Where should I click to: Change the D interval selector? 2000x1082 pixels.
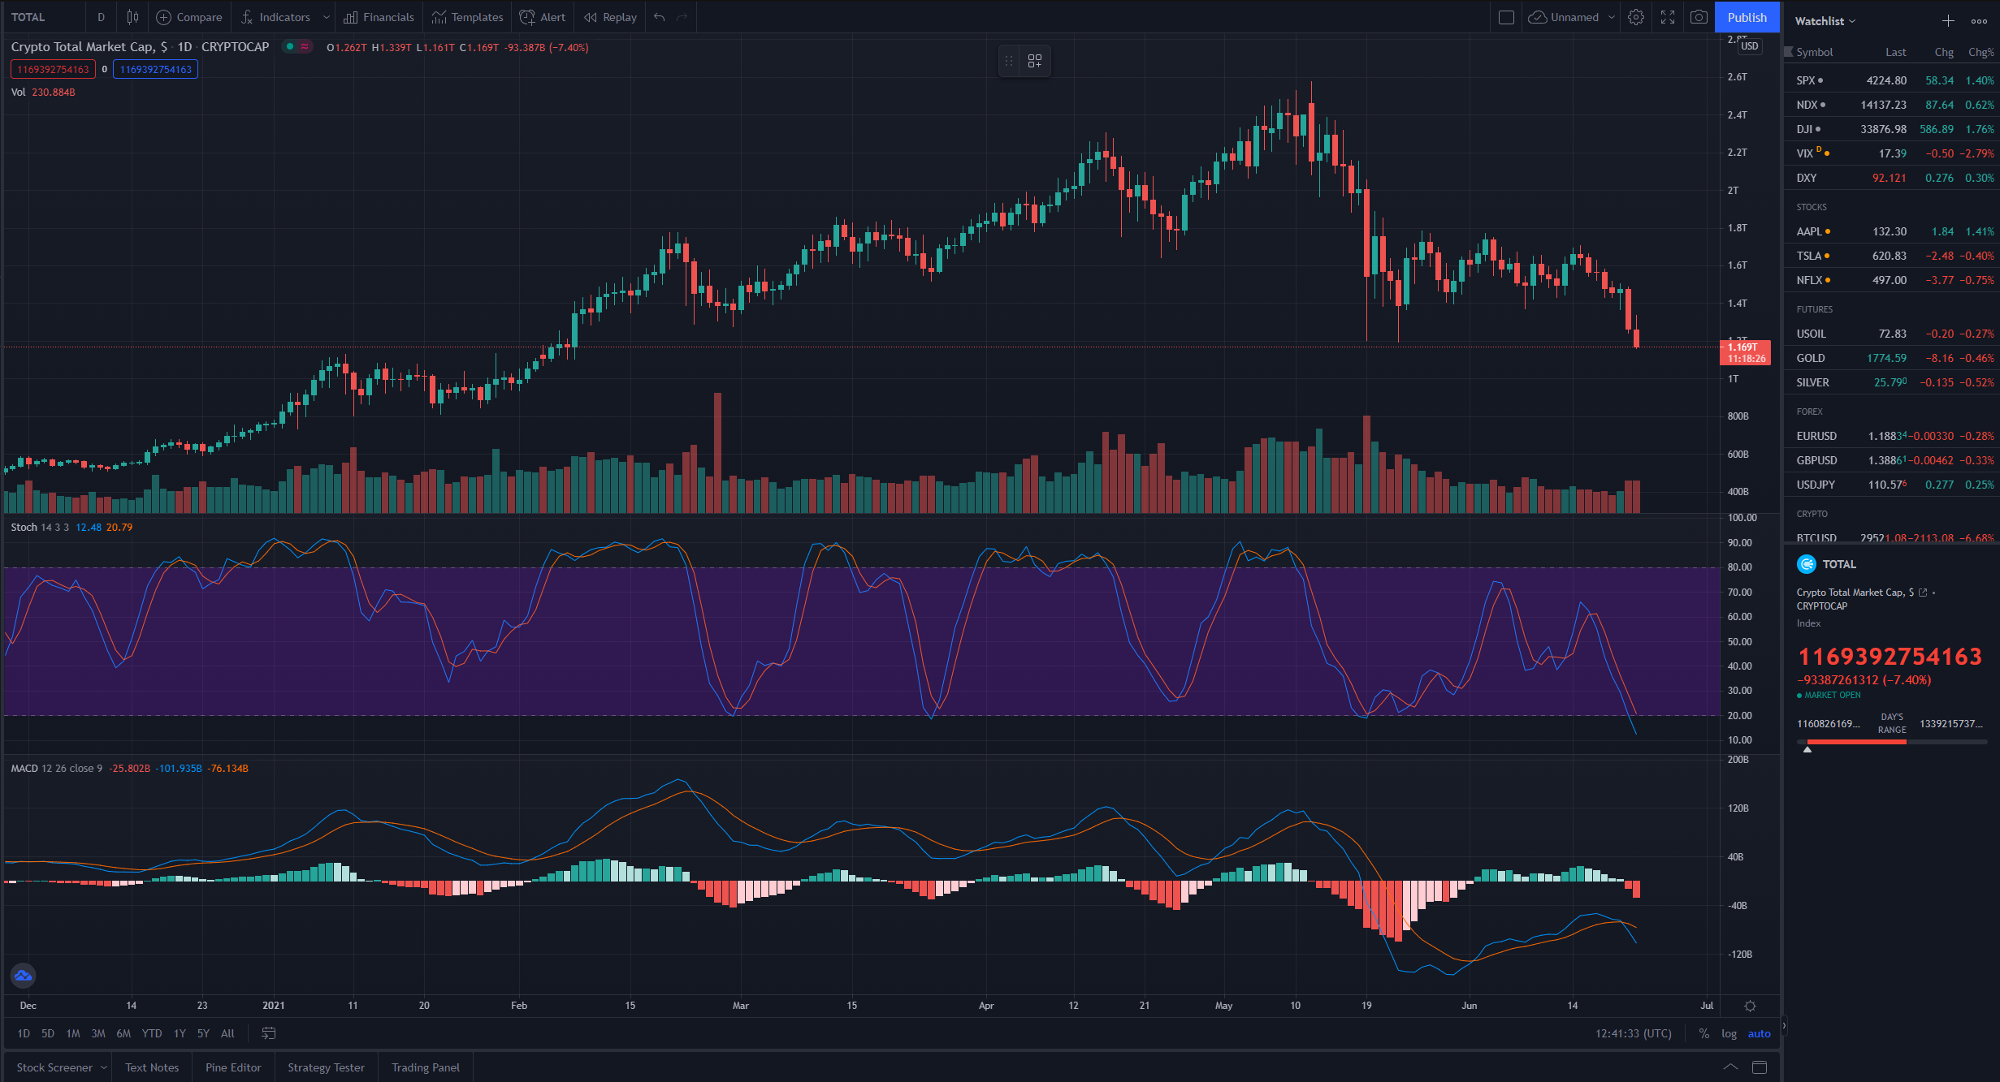pyautogui.click(x=102, y=17)
